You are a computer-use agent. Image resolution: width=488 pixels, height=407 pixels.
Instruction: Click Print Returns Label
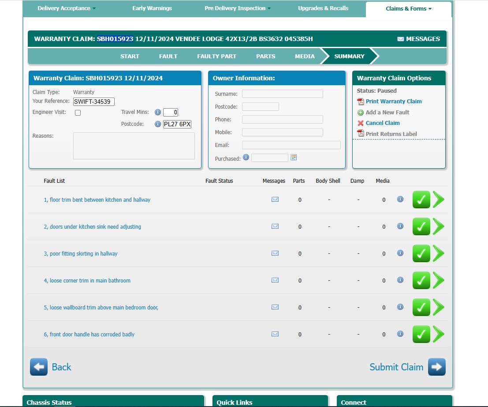click(x=391, y=134)
